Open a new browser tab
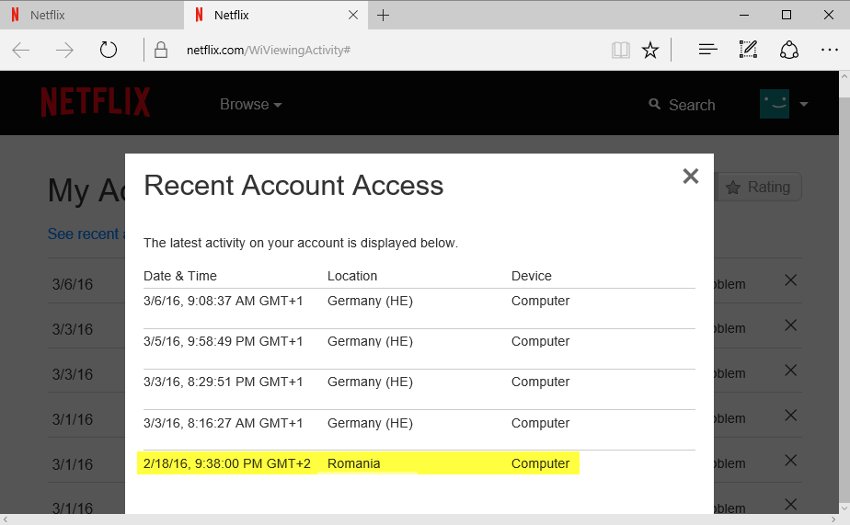Screen dimensions: 850x525 384,15
